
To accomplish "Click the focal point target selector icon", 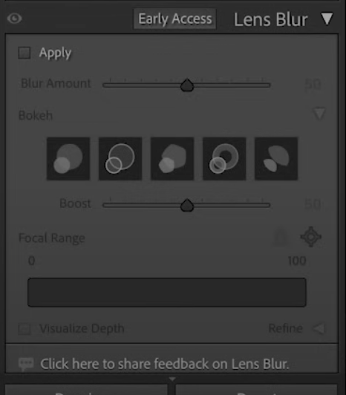I will click(x=310, y=237).
